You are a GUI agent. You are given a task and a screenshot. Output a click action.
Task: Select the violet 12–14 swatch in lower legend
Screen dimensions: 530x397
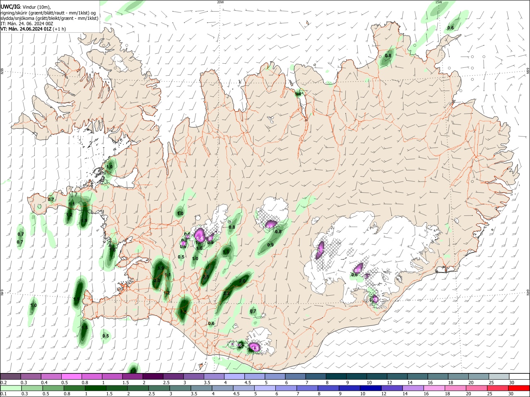pos(392,388)
